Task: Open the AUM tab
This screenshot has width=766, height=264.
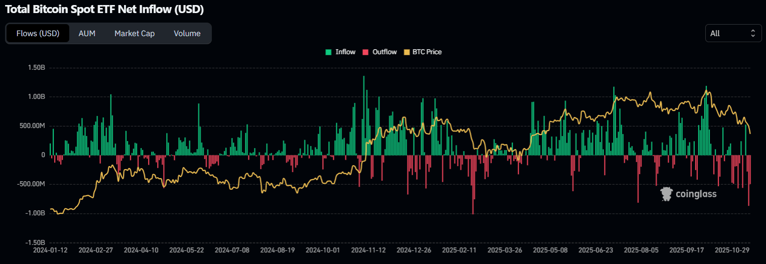Action: (87, 34)
